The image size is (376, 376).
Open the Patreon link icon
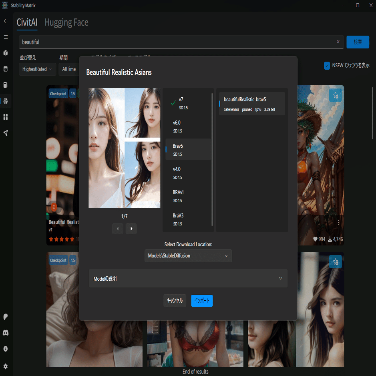point(6,317)
